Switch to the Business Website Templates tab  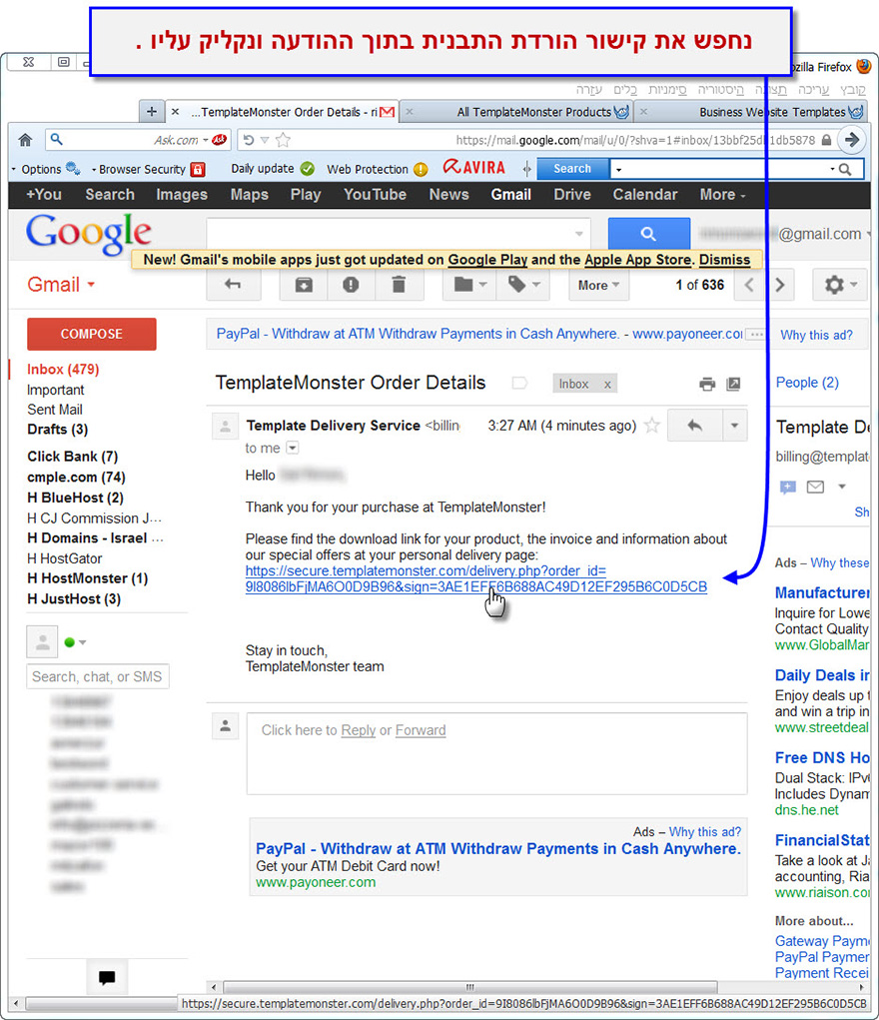[753, 112]
